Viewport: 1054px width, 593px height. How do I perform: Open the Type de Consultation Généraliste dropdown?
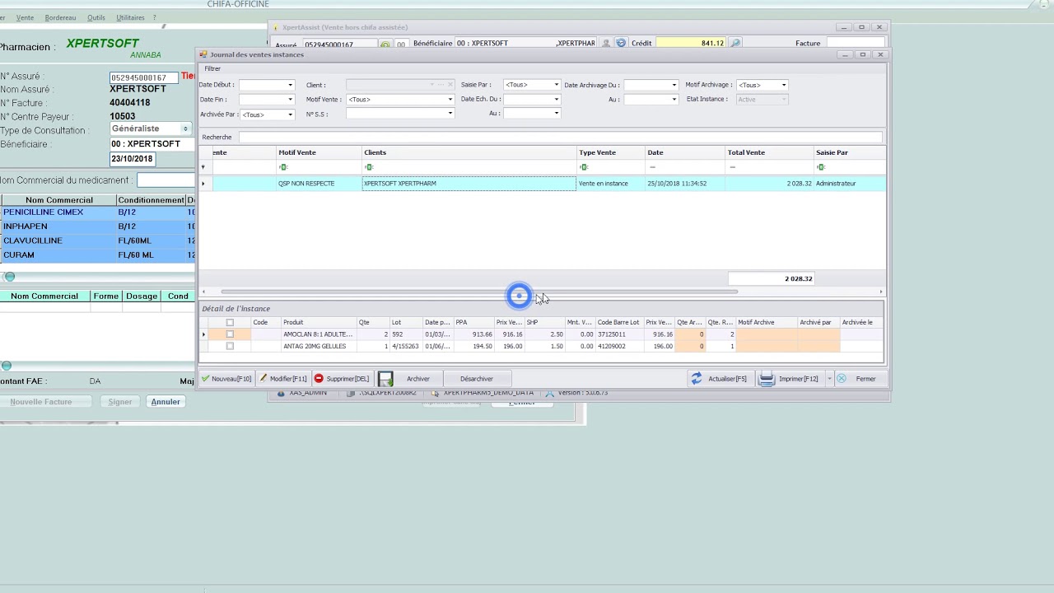pos(185,128)
